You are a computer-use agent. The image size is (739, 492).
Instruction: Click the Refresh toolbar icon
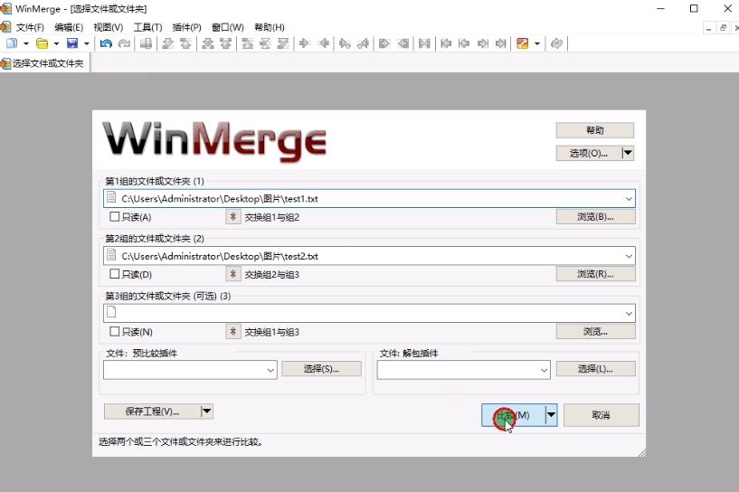556,43
